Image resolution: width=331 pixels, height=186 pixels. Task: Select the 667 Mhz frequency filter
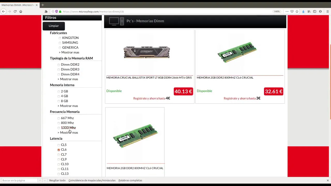pyautogui.click(x=59, y=118)
